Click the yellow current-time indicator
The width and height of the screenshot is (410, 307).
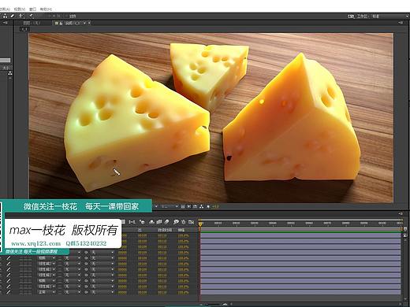[200, 224]
